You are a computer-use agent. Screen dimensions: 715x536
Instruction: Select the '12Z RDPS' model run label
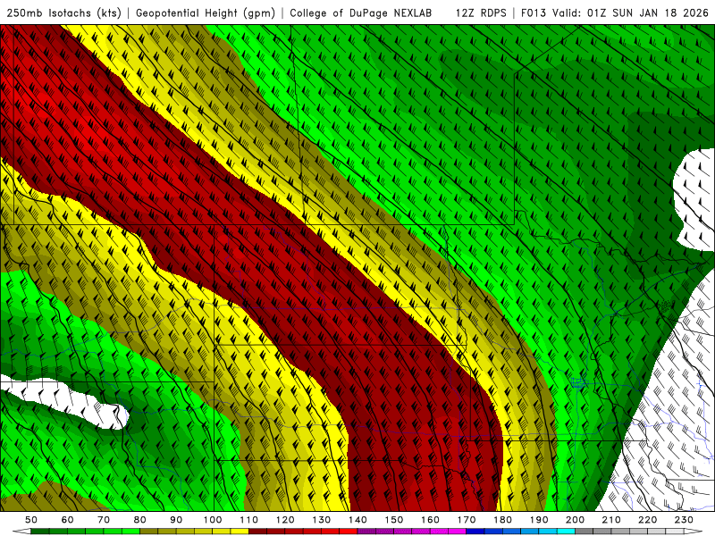tap(481, 13)
